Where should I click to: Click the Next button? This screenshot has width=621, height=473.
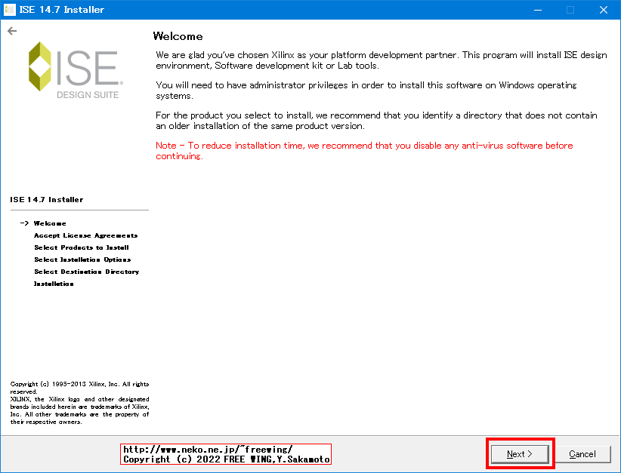(519, 453)
